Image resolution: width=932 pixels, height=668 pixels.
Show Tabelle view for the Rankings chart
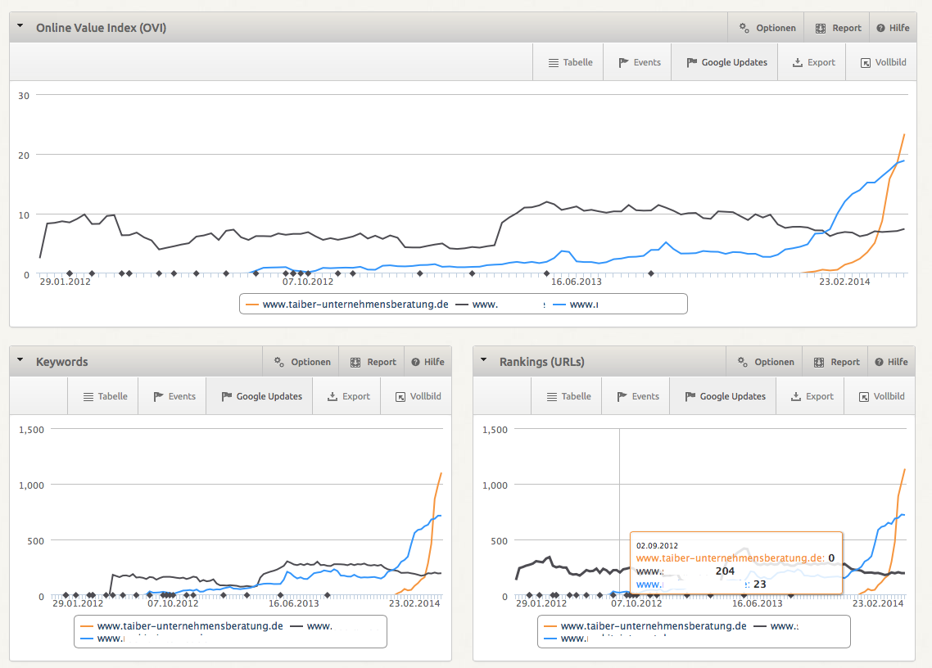568,396
